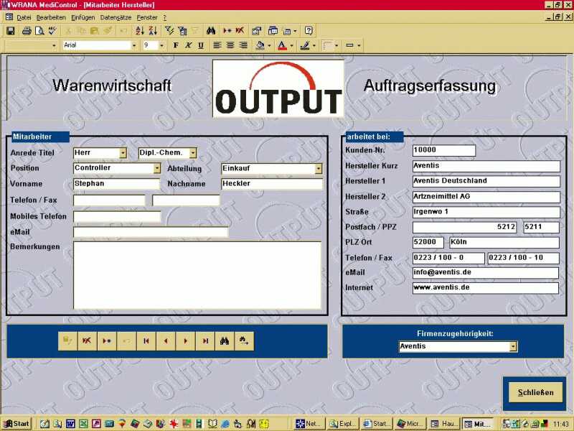Open the Bearbeiten menu
Screen dimensions: 574x431
tap(51, 17)
